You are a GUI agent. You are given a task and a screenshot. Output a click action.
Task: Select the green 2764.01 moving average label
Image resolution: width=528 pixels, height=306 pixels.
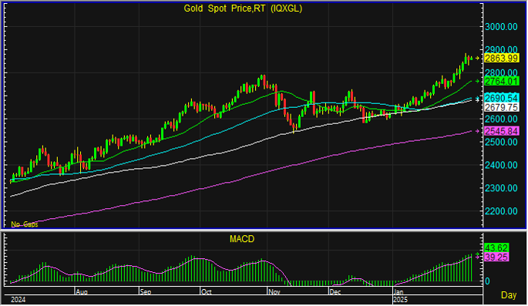point(501,81)
